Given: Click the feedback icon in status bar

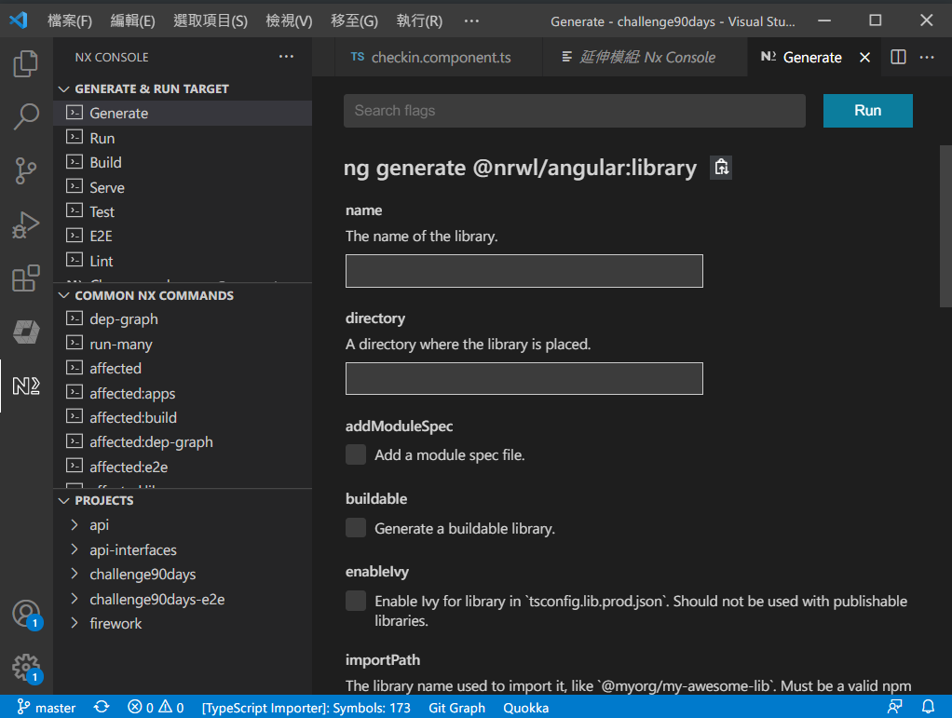Looking at the screenshot, I should (x=894, y=707).
